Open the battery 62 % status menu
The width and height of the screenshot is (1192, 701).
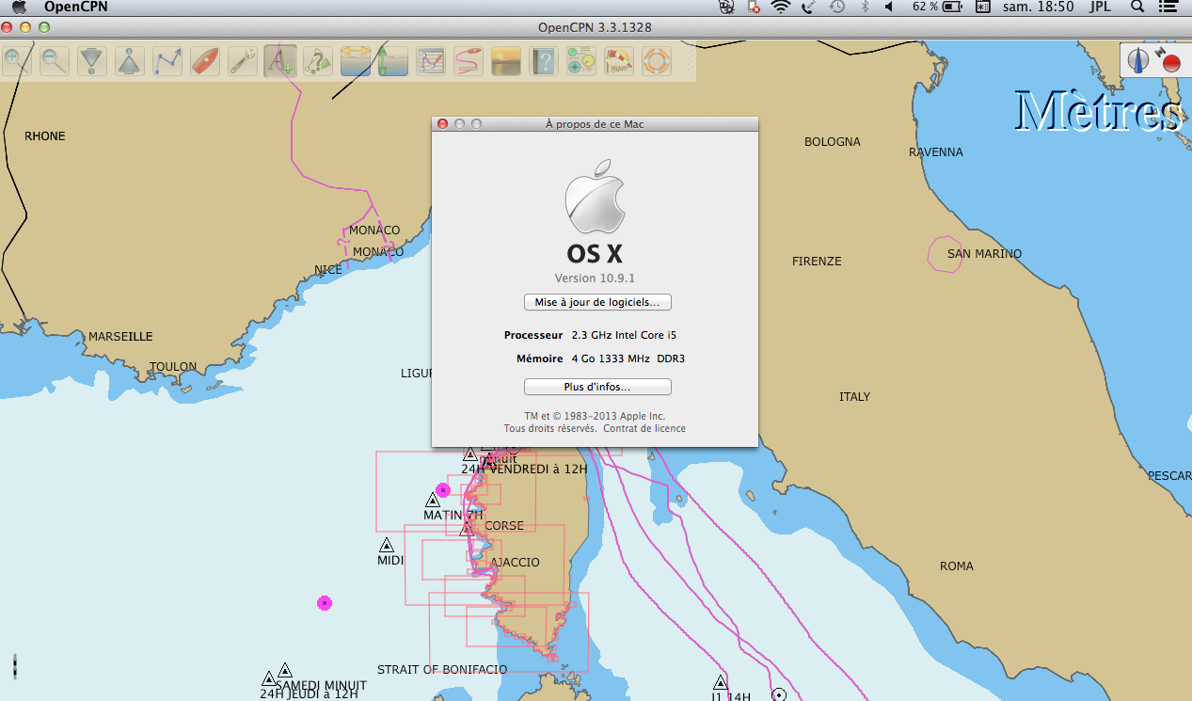(x=938, y=7)
